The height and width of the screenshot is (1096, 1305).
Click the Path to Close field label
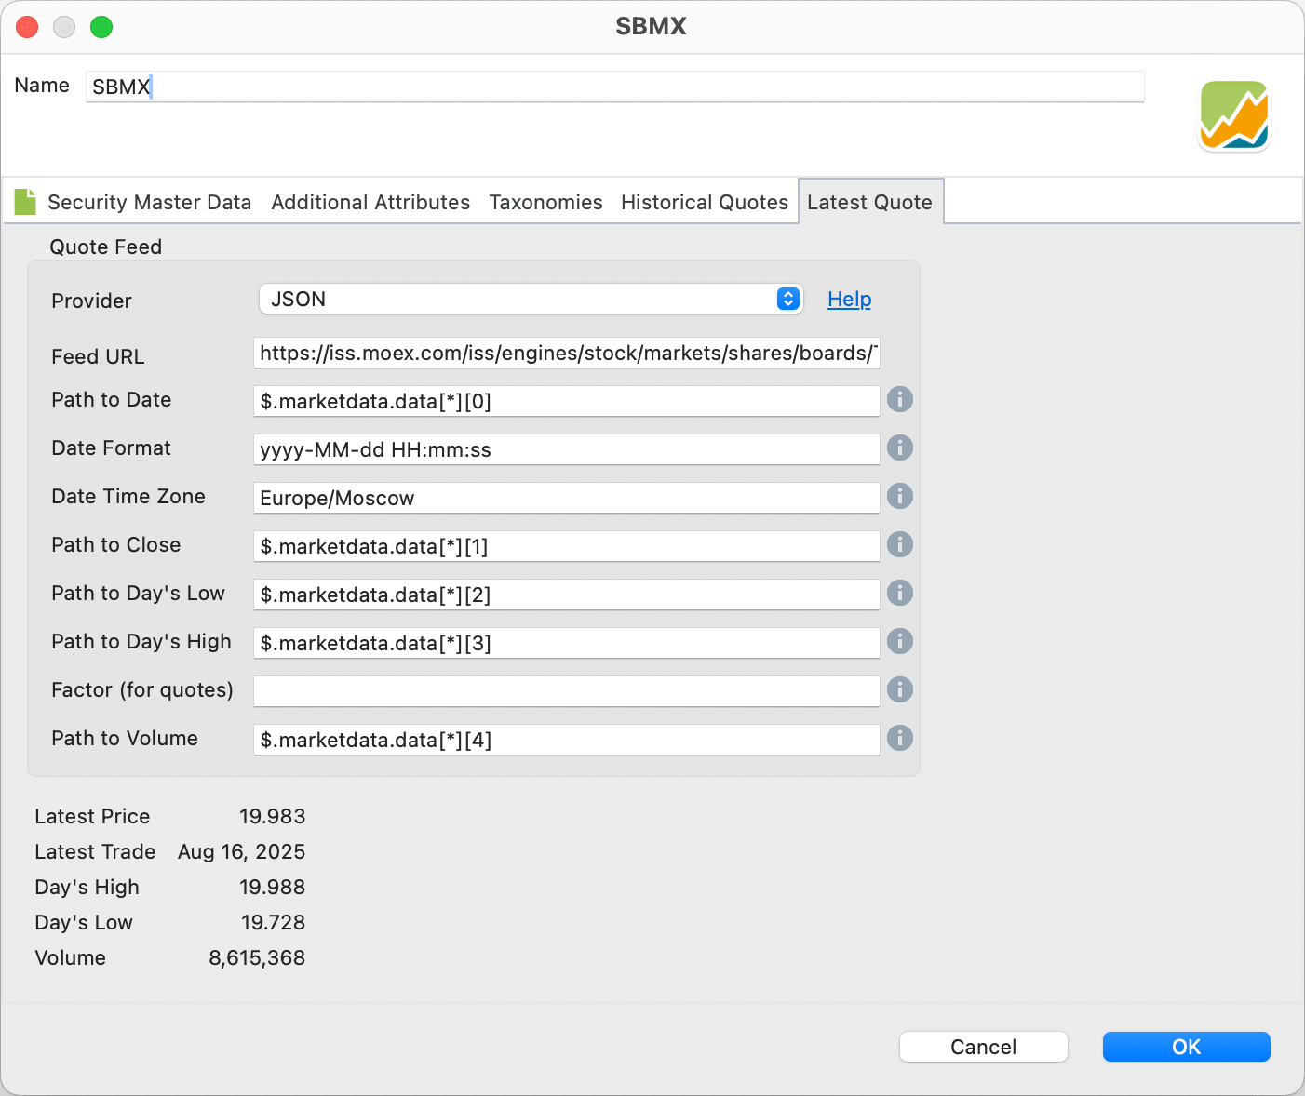pos(116,545)
